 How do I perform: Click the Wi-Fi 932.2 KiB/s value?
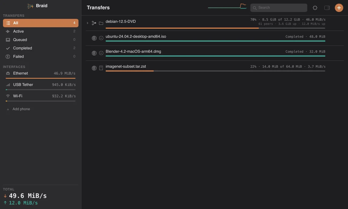(x=64, y=96)
